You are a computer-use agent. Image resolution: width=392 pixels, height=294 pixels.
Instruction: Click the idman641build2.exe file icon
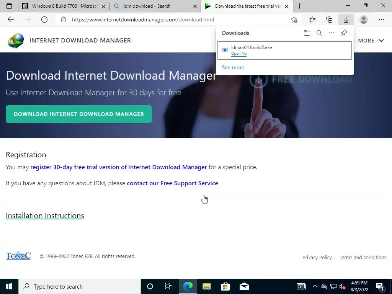pos(225,50)
